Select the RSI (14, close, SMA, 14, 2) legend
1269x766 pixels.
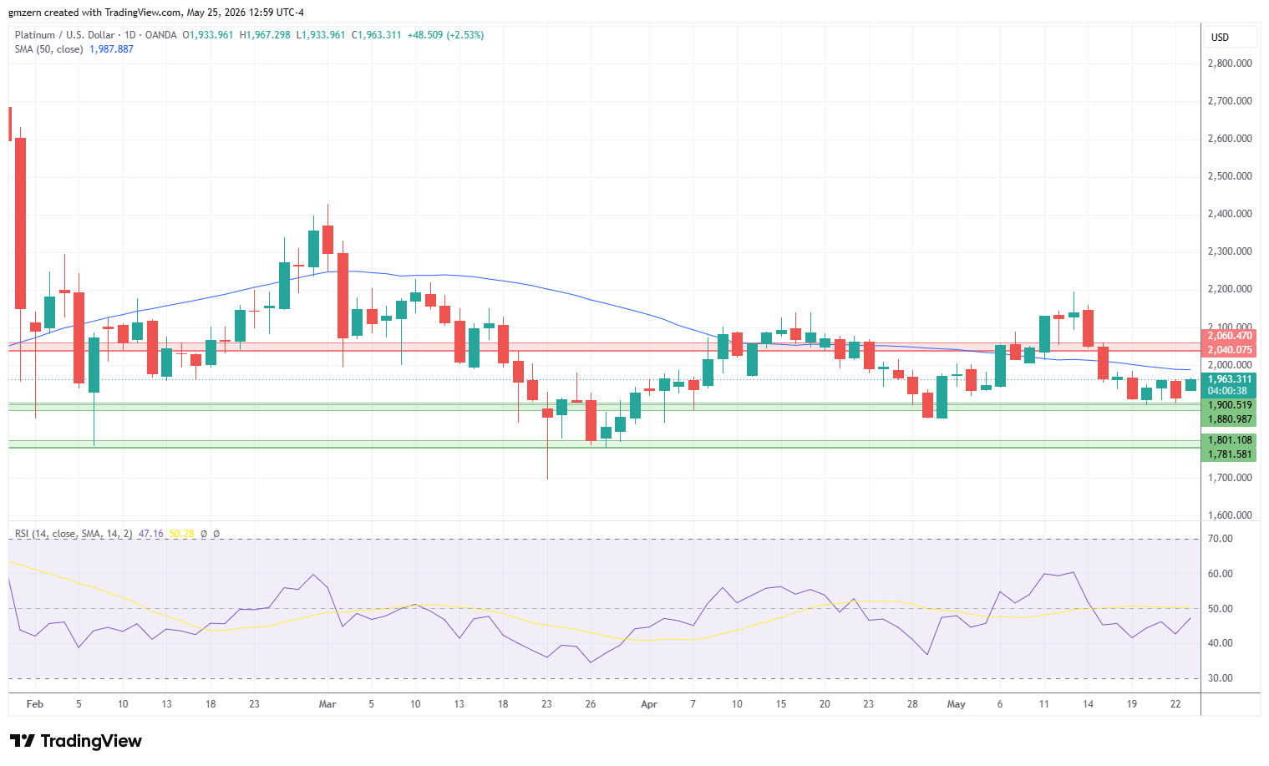point(74,533)
